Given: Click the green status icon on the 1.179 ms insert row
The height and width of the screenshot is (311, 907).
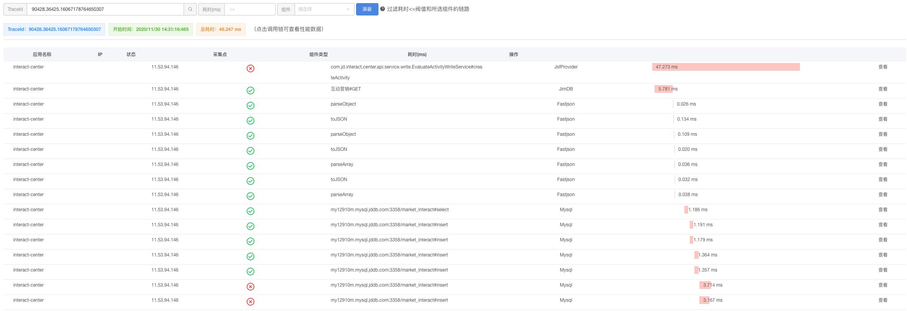Looking at the screenshot, I should (x=251, y=241).
